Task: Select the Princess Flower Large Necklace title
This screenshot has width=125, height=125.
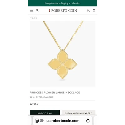Action: (55, 92)
